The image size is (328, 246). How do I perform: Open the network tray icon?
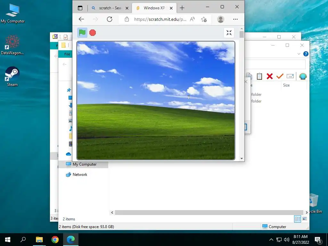click(x=279, y=240)
